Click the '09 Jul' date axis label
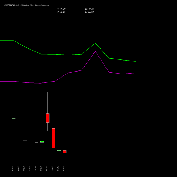 coord(18,169)
